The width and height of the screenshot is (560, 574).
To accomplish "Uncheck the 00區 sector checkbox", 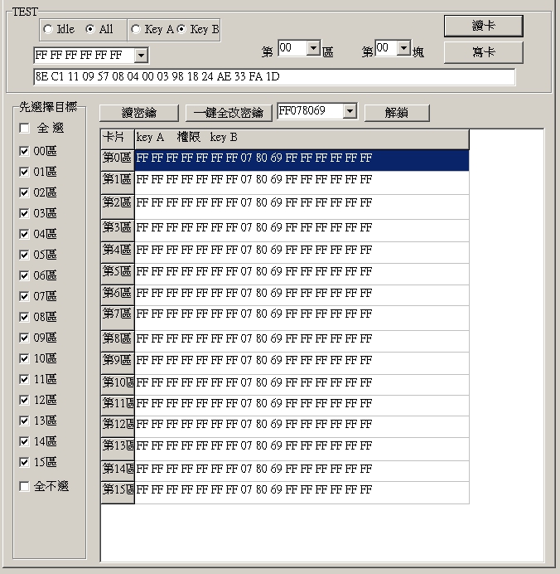I will (x=24, y=151).
